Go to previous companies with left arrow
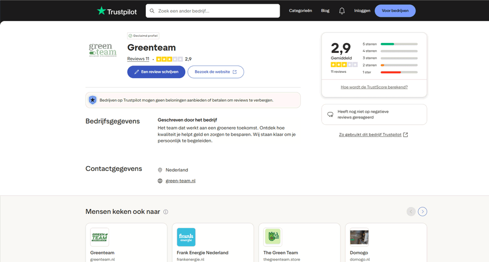489x262 pixels. pyautogui.click(x=411, y=212)
